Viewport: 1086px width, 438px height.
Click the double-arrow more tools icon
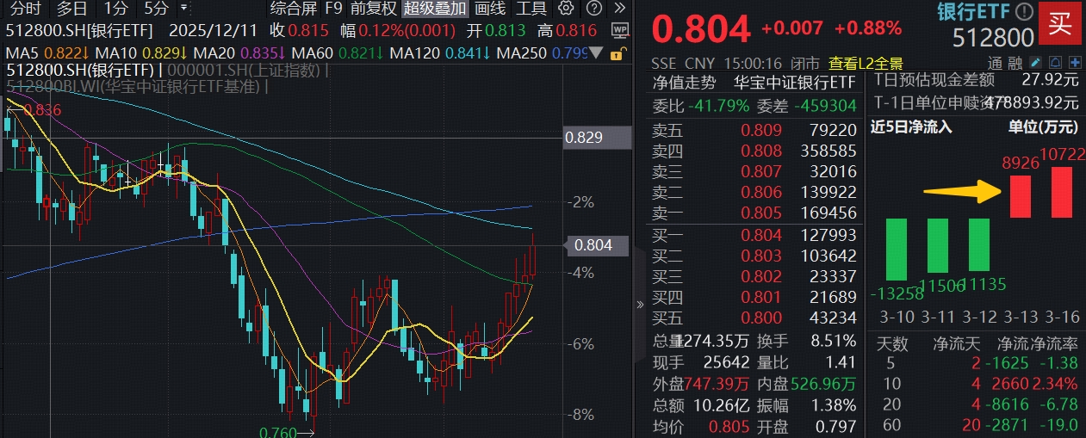click(x=620, y=9)
